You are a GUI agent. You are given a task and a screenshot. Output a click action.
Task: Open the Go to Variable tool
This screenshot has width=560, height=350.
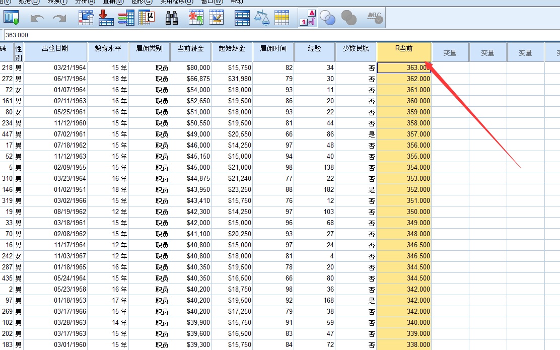point(106,18)
